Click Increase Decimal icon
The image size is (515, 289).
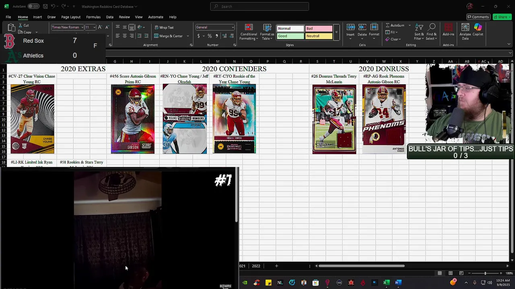225,36
